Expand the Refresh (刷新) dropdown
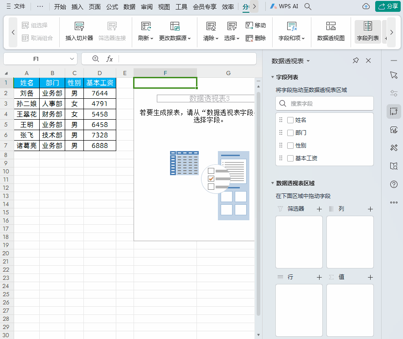403x339 pixels. [145, 38]
